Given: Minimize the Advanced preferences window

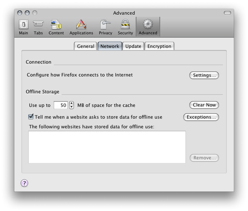Looking at the screenshot, I should (x=27, y=13).
